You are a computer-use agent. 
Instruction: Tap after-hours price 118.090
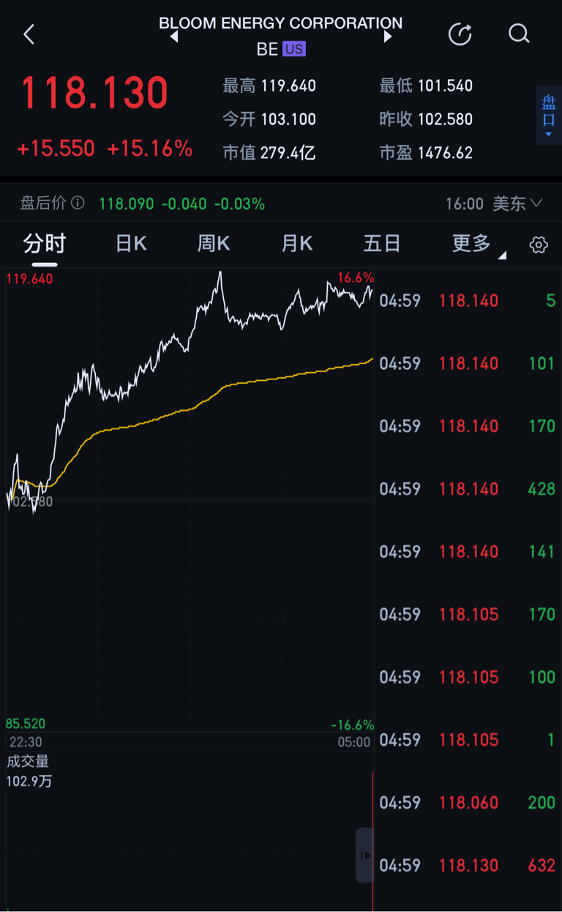point(127,204)
